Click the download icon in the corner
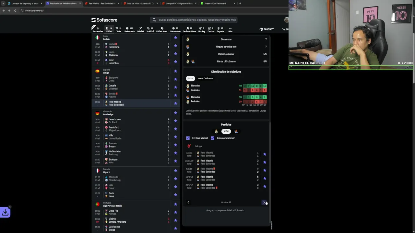Screen dimensions: 415x233 [x=5, y=212]
